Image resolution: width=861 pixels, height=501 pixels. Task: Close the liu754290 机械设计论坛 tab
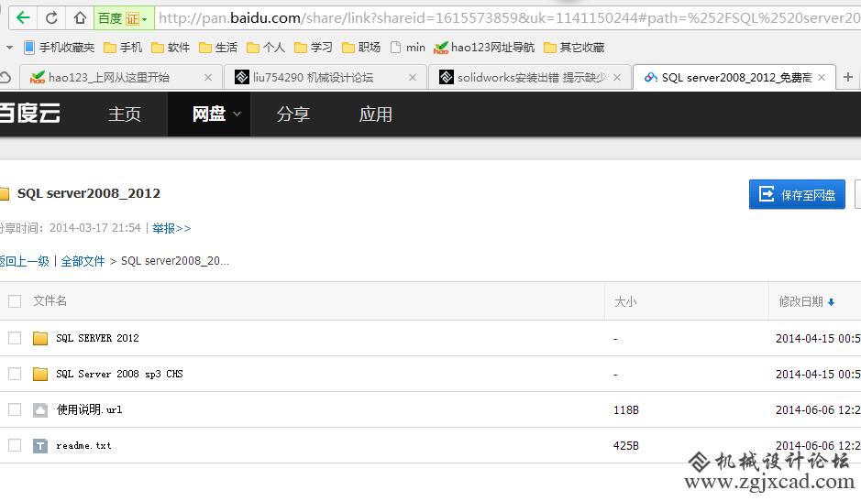pyautogui.click(x=413, y=78)
